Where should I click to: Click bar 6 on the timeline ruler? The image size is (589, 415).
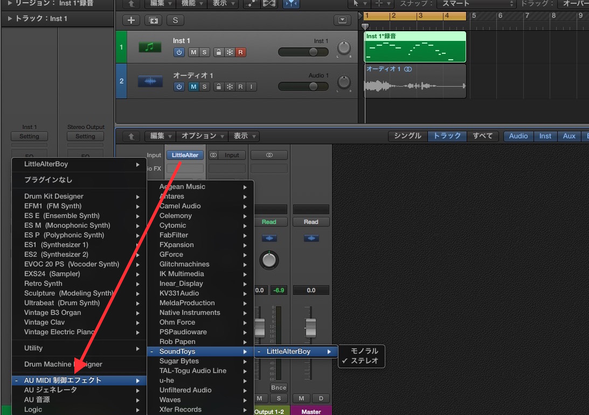(x=500, y=16)
